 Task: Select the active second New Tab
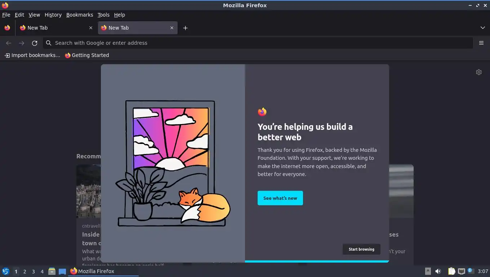pyautogui.click(x=138, y=28)
